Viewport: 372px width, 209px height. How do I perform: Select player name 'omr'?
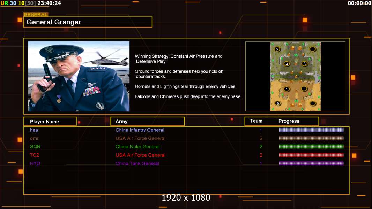click(x=34, y=138)
